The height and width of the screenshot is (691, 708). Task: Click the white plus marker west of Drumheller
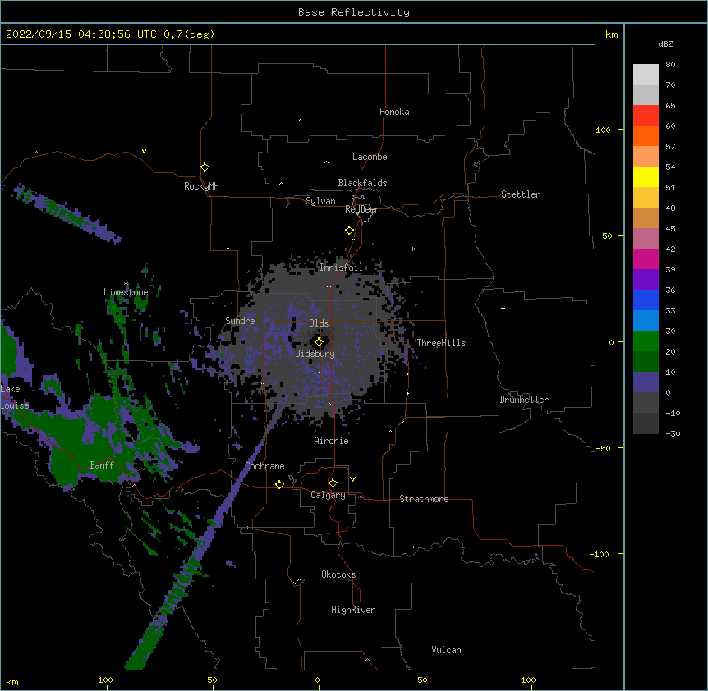coord(503,308)
